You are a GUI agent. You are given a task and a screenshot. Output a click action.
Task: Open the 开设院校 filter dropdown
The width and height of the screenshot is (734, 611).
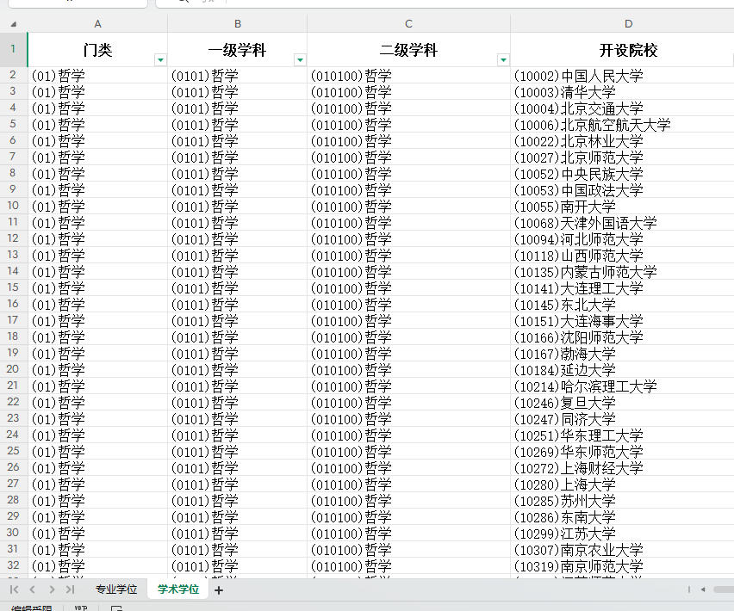pyautogui.click(x=727, y=59)
